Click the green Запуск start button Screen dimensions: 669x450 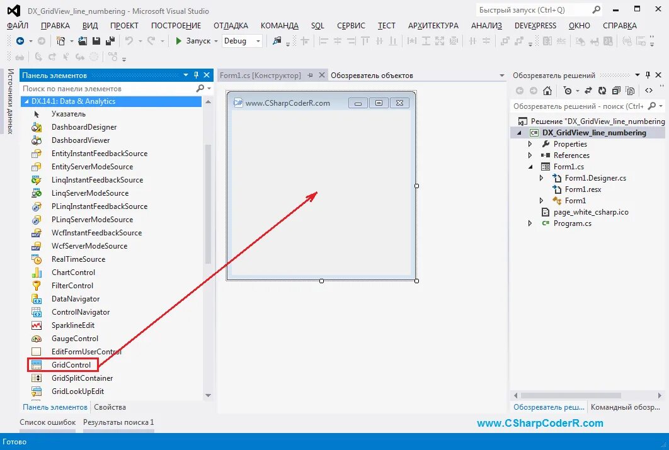point(193,41)
